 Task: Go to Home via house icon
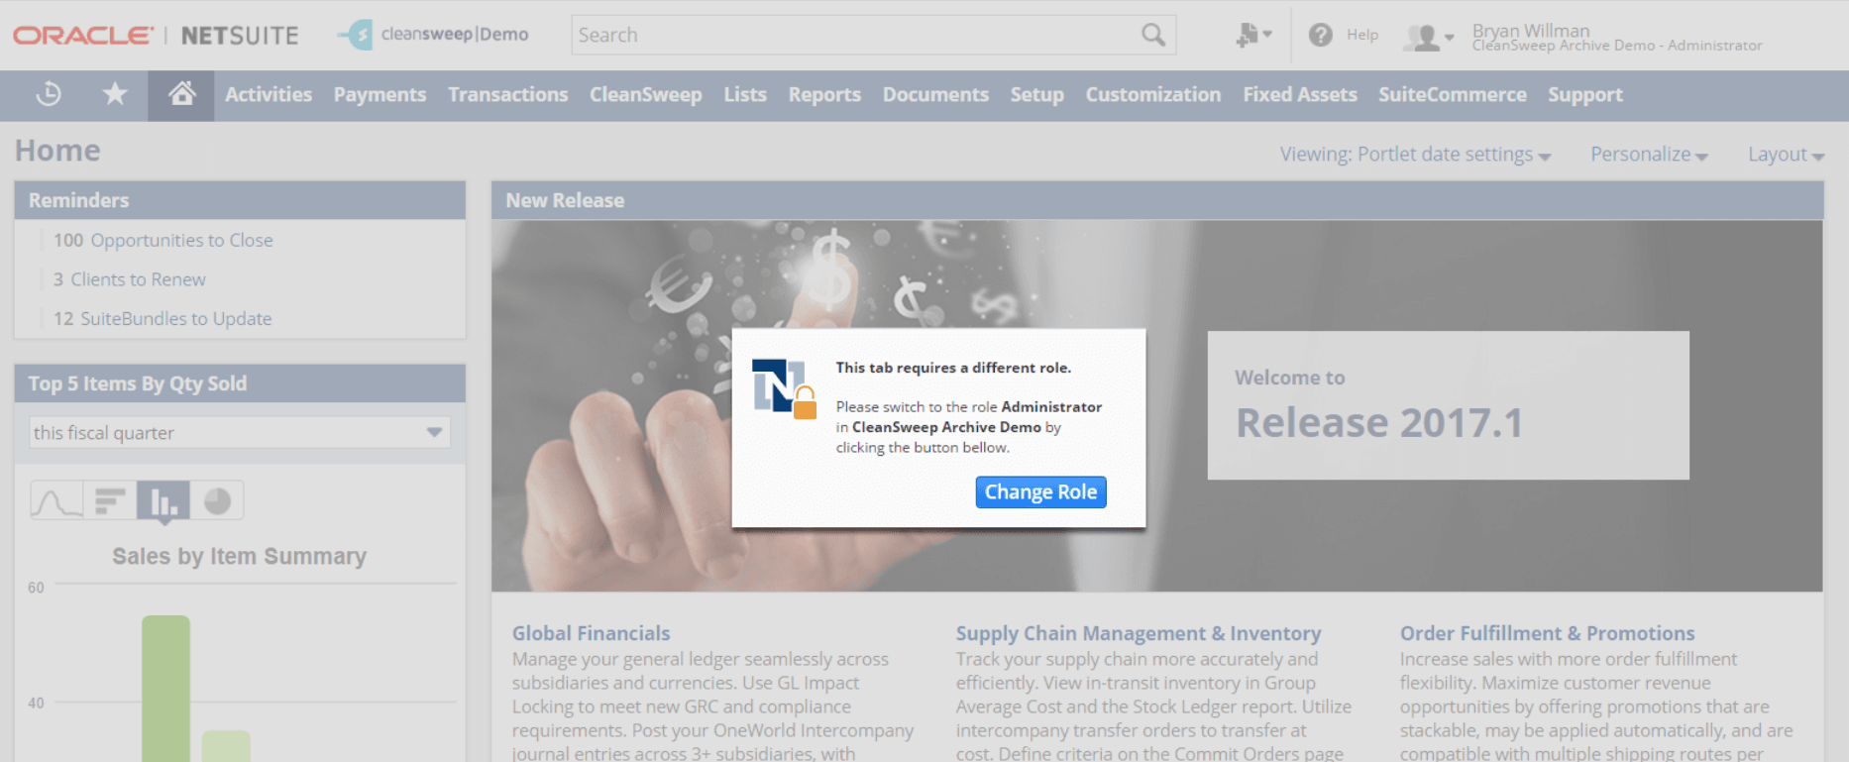(181, 94)
